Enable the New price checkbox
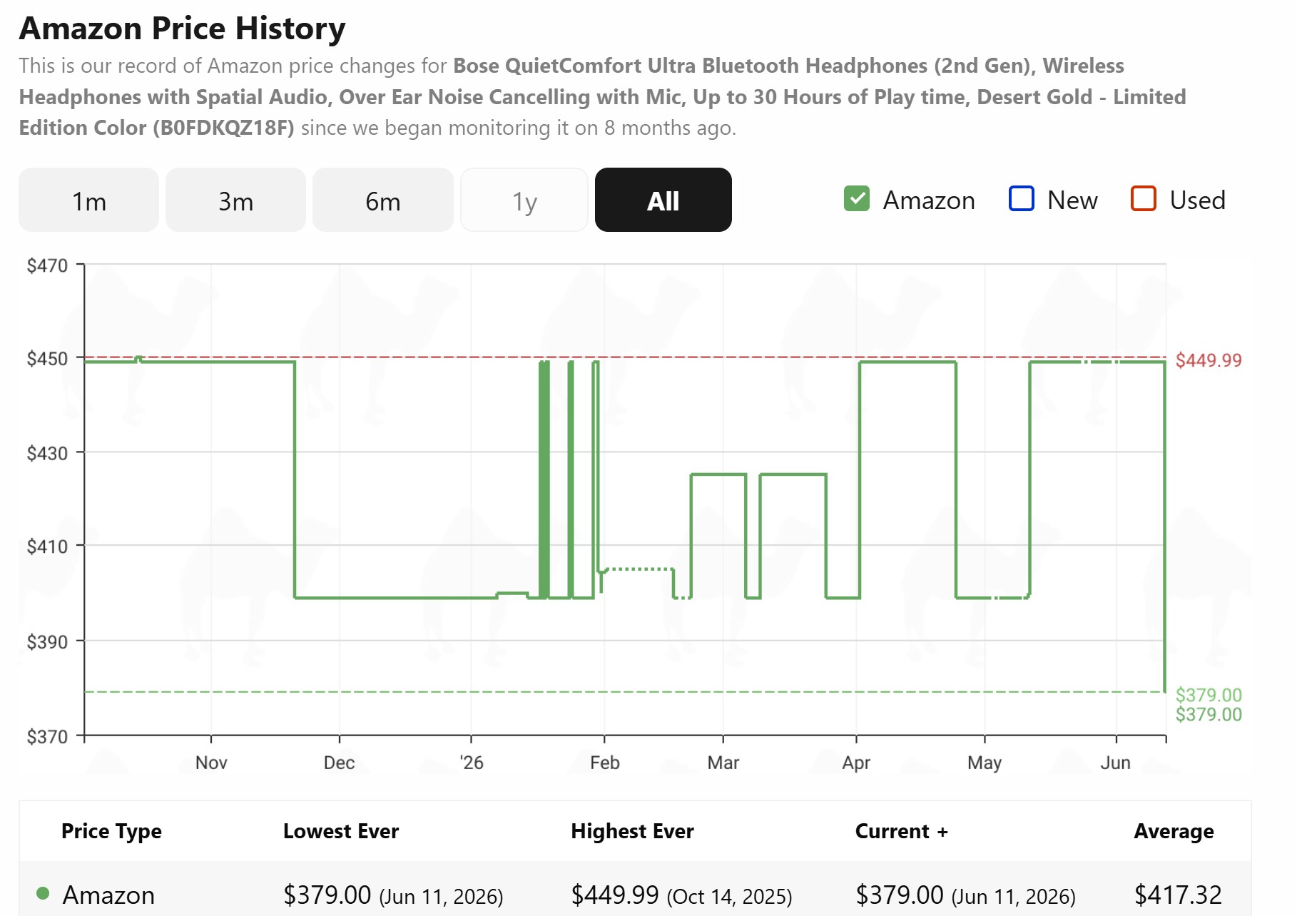 pos(1022,199)
